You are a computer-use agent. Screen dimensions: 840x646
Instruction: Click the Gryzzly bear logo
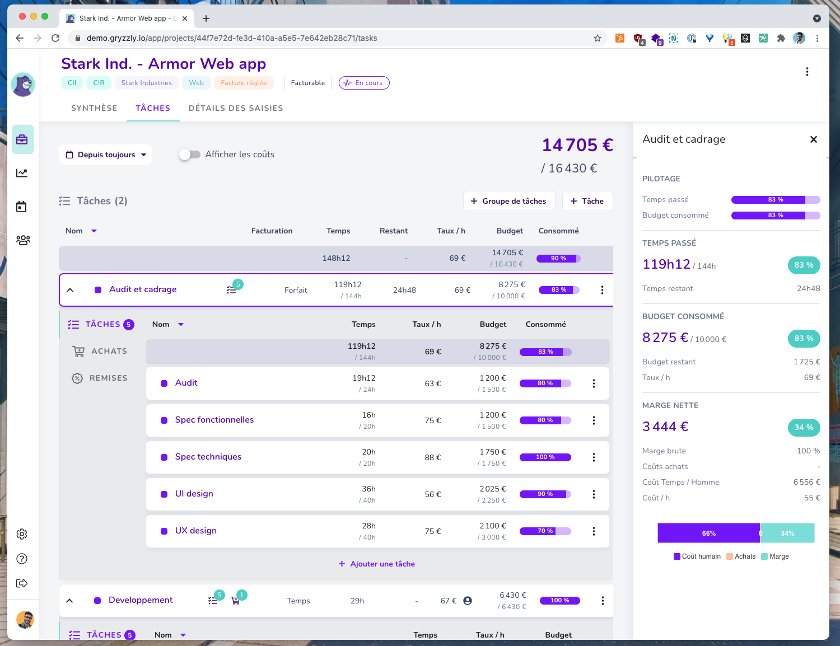click(23, 85)
